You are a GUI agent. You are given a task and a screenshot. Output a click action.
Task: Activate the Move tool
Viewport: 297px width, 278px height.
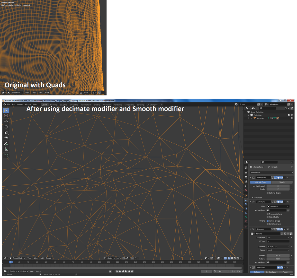click(x=6, y=121)
